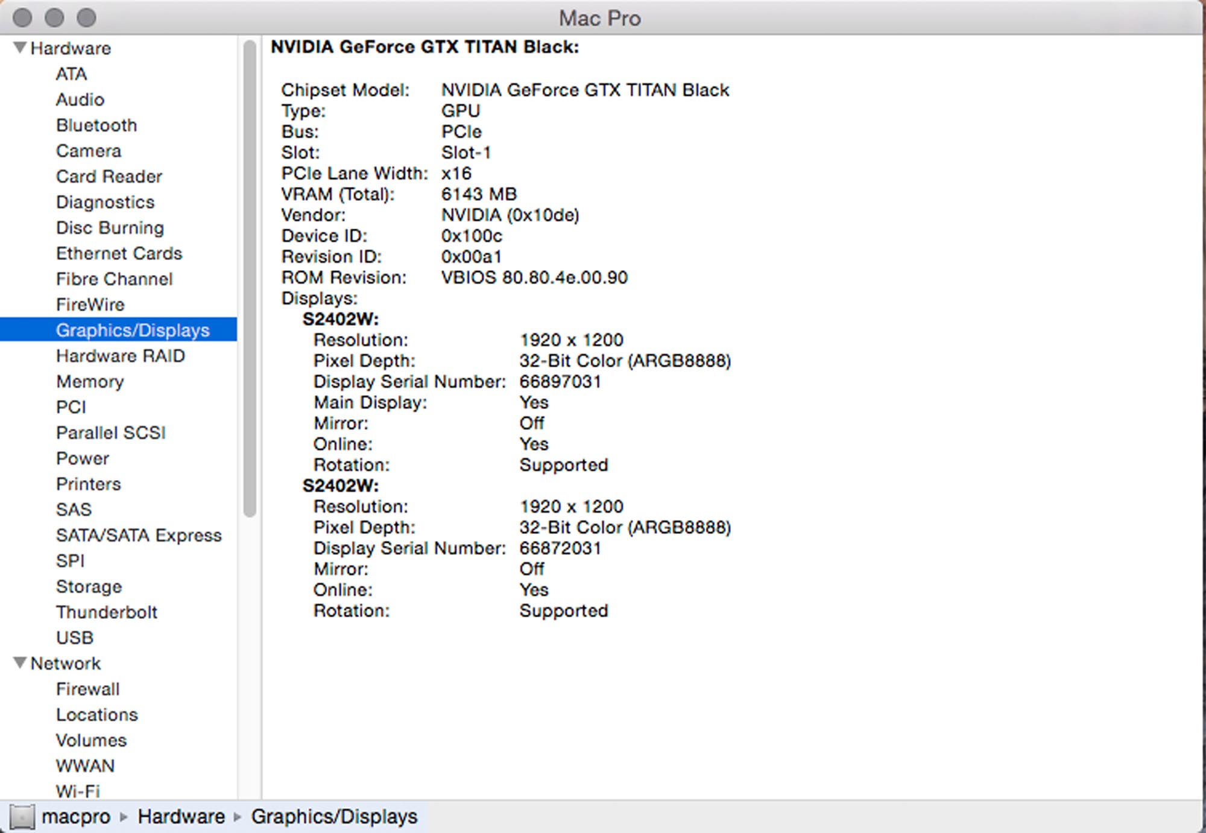Open the Parallel SCSI section

(x=111, y=433)
